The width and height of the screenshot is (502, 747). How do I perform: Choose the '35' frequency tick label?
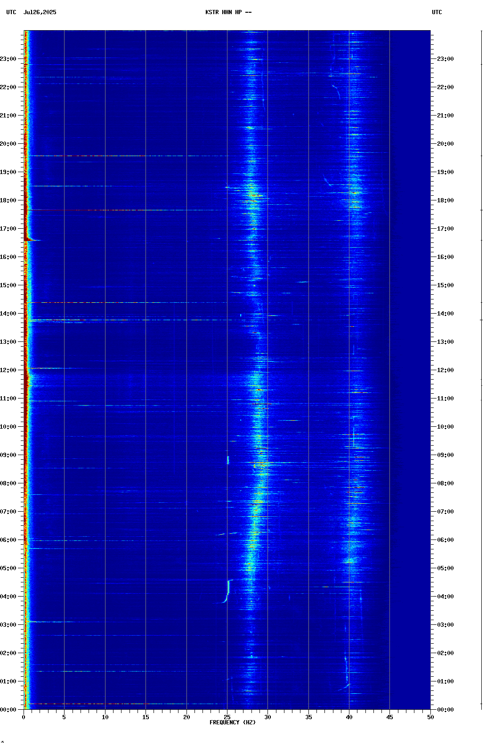tap(308, 717)
